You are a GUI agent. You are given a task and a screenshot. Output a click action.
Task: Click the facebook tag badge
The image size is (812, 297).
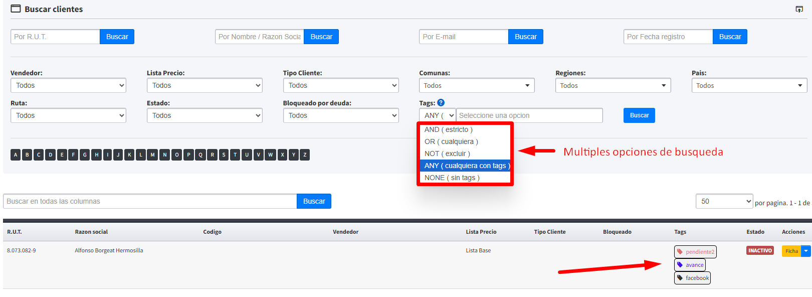692,278
